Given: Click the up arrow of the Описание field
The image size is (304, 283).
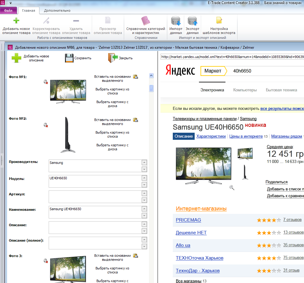Looking at the screenshot, I should tap(144, 224).
